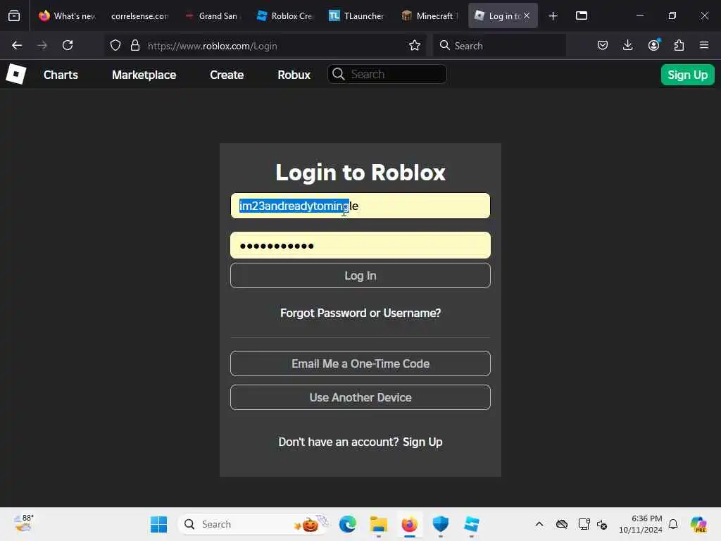Focus the password input field

(x=360, y=245)
